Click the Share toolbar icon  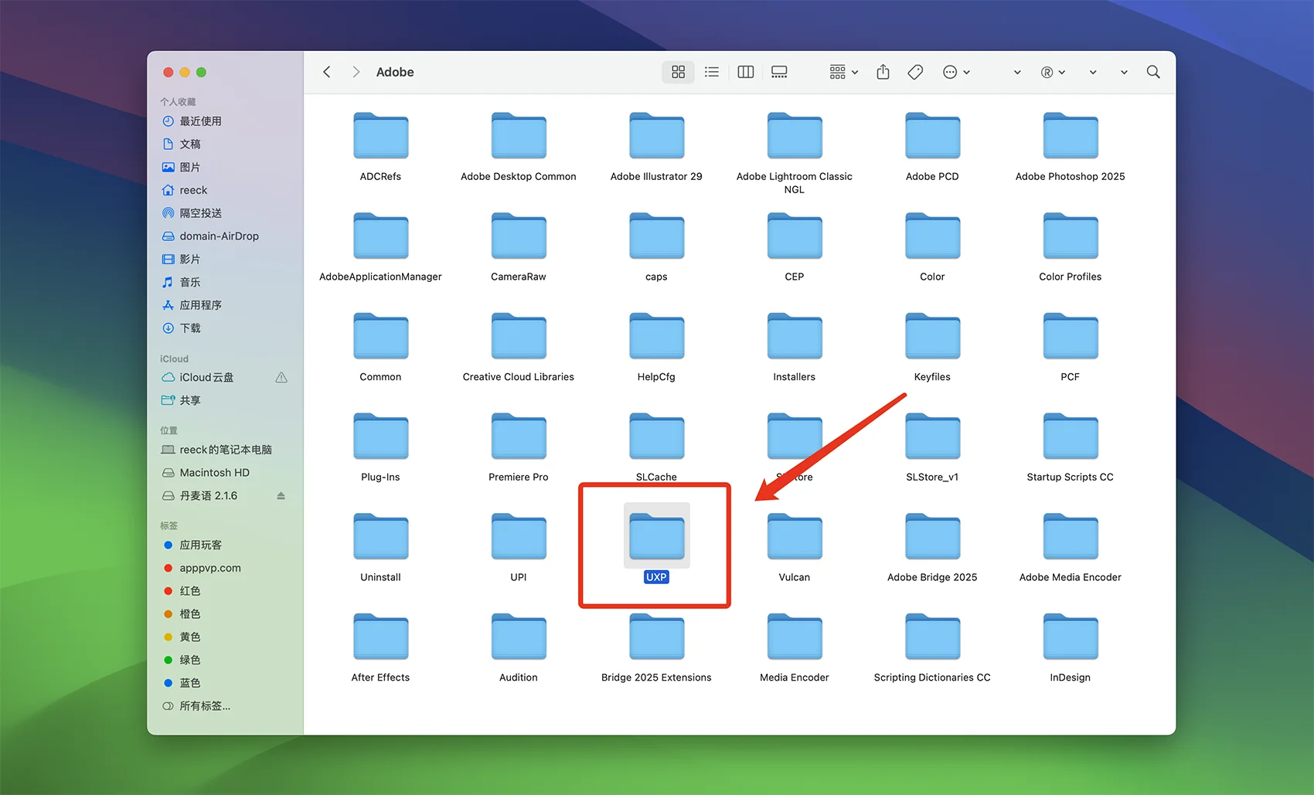tap(883, 72)
